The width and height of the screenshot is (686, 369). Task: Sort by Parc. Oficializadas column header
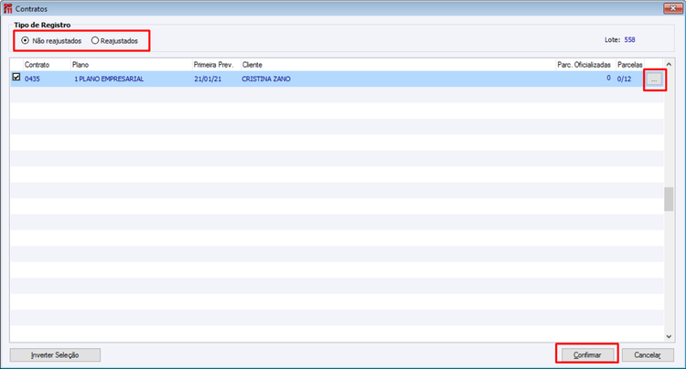tap(585, 65)
